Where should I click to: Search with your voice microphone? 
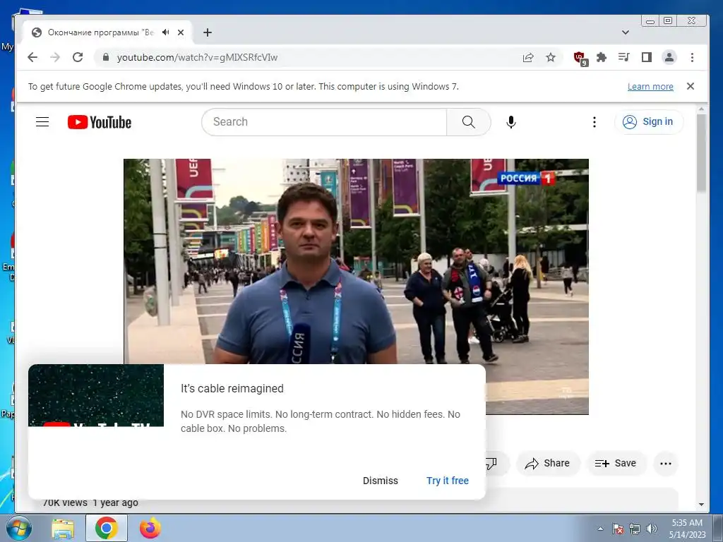[x=511, y=121]
